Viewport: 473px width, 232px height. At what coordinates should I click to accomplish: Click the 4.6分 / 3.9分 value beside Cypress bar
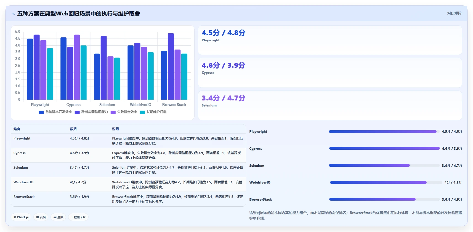point(452,149)
